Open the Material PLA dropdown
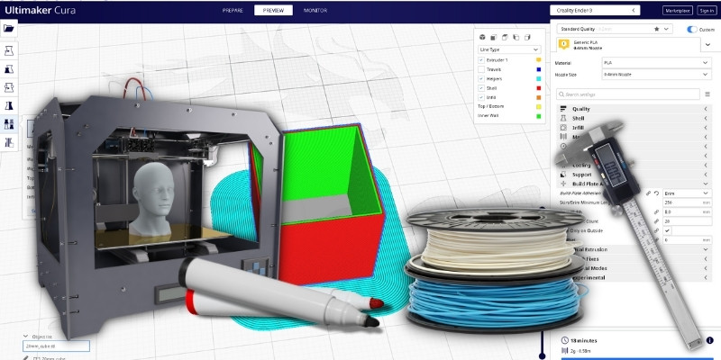Screen dimensions: 721x360 click(631, 62)
